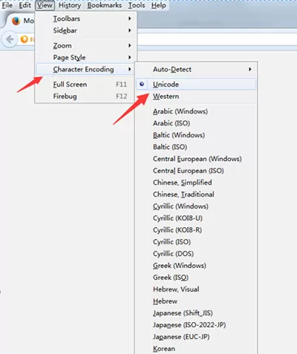Open the Tools menu

click(x=137, y=5)
